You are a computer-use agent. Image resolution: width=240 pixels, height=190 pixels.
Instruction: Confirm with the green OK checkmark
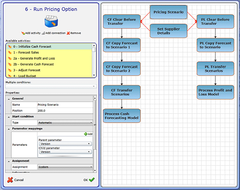pyautogui.click(x=92, y=180)
